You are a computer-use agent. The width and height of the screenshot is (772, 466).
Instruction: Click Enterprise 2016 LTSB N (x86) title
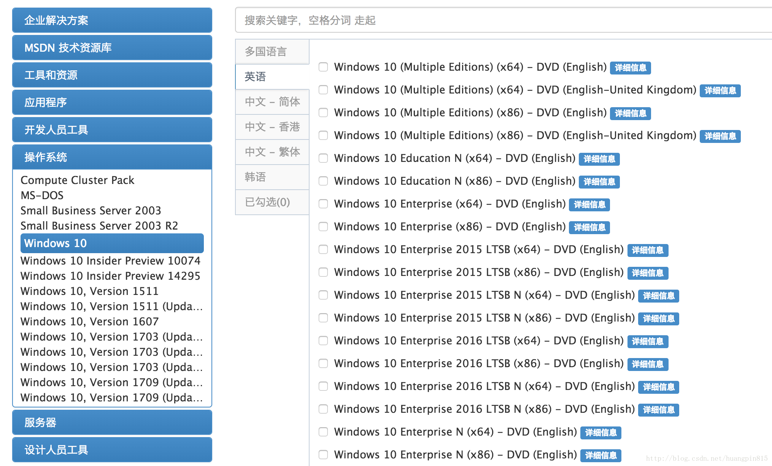(x=484, y=409)
